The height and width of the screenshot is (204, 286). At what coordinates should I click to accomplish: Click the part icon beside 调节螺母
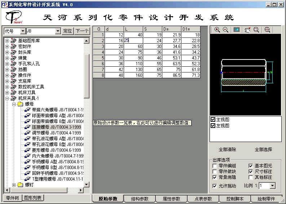(x=27, y=133)
